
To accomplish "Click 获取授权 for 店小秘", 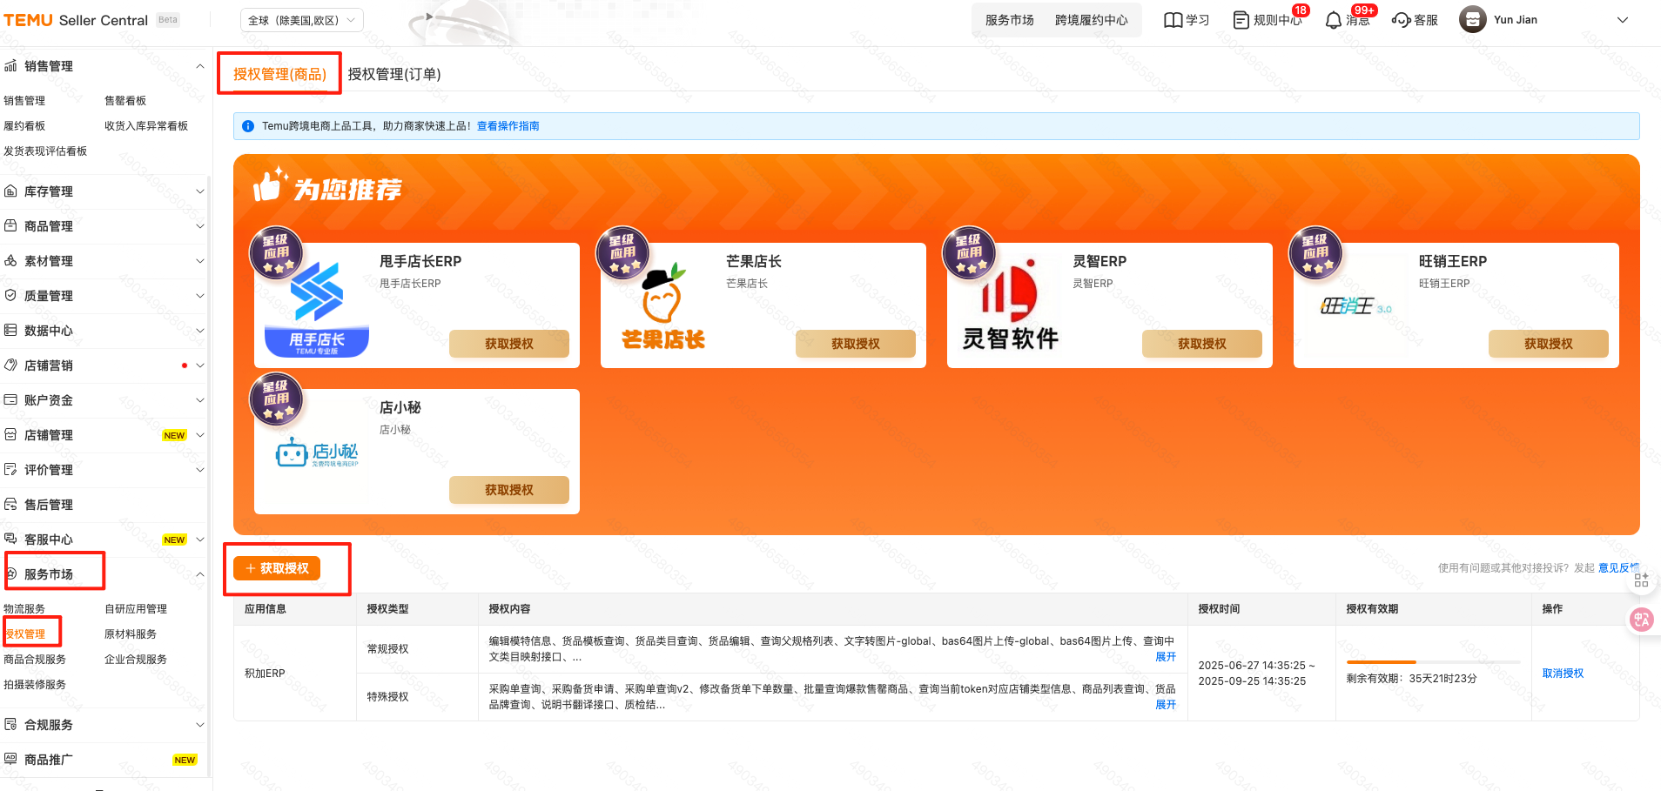I will (x=509, y=490).
